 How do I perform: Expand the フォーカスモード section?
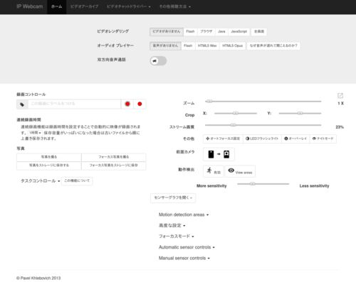click(176, 237)
